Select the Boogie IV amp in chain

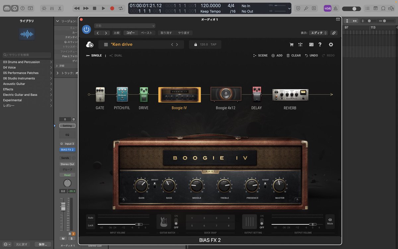tap(179, 95)
